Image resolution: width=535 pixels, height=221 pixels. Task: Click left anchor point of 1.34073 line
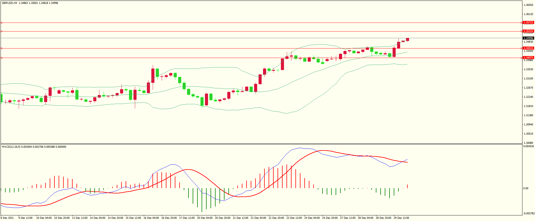[1, 58]
